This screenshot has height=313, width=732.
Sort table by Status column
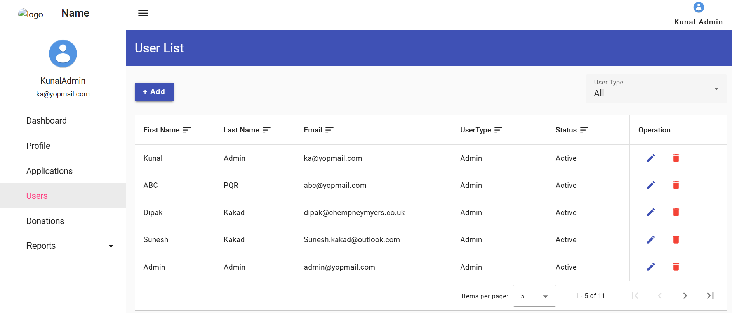click(x=584, y=130)
